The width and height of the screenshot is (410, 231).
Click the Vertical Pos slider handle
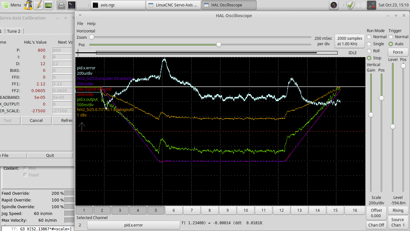381,98
